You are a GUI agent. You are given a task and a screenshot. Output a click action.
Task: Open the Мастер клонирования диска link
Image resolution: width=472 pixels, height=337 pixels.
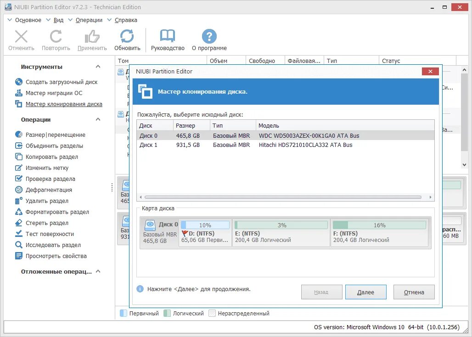pos(64,104)
